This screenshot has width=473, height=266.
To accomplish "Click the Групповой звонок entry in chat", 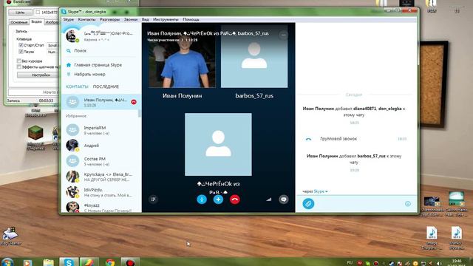I will [338, 139].
